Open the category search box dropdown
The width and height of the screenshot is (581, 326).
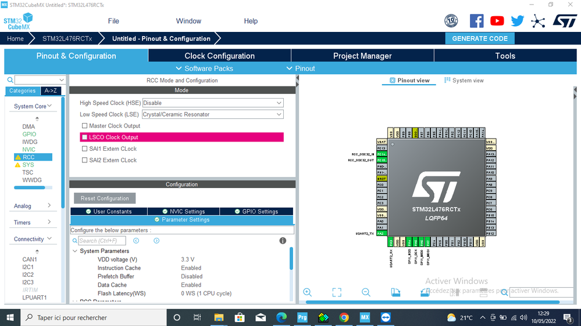click(62, 80)
